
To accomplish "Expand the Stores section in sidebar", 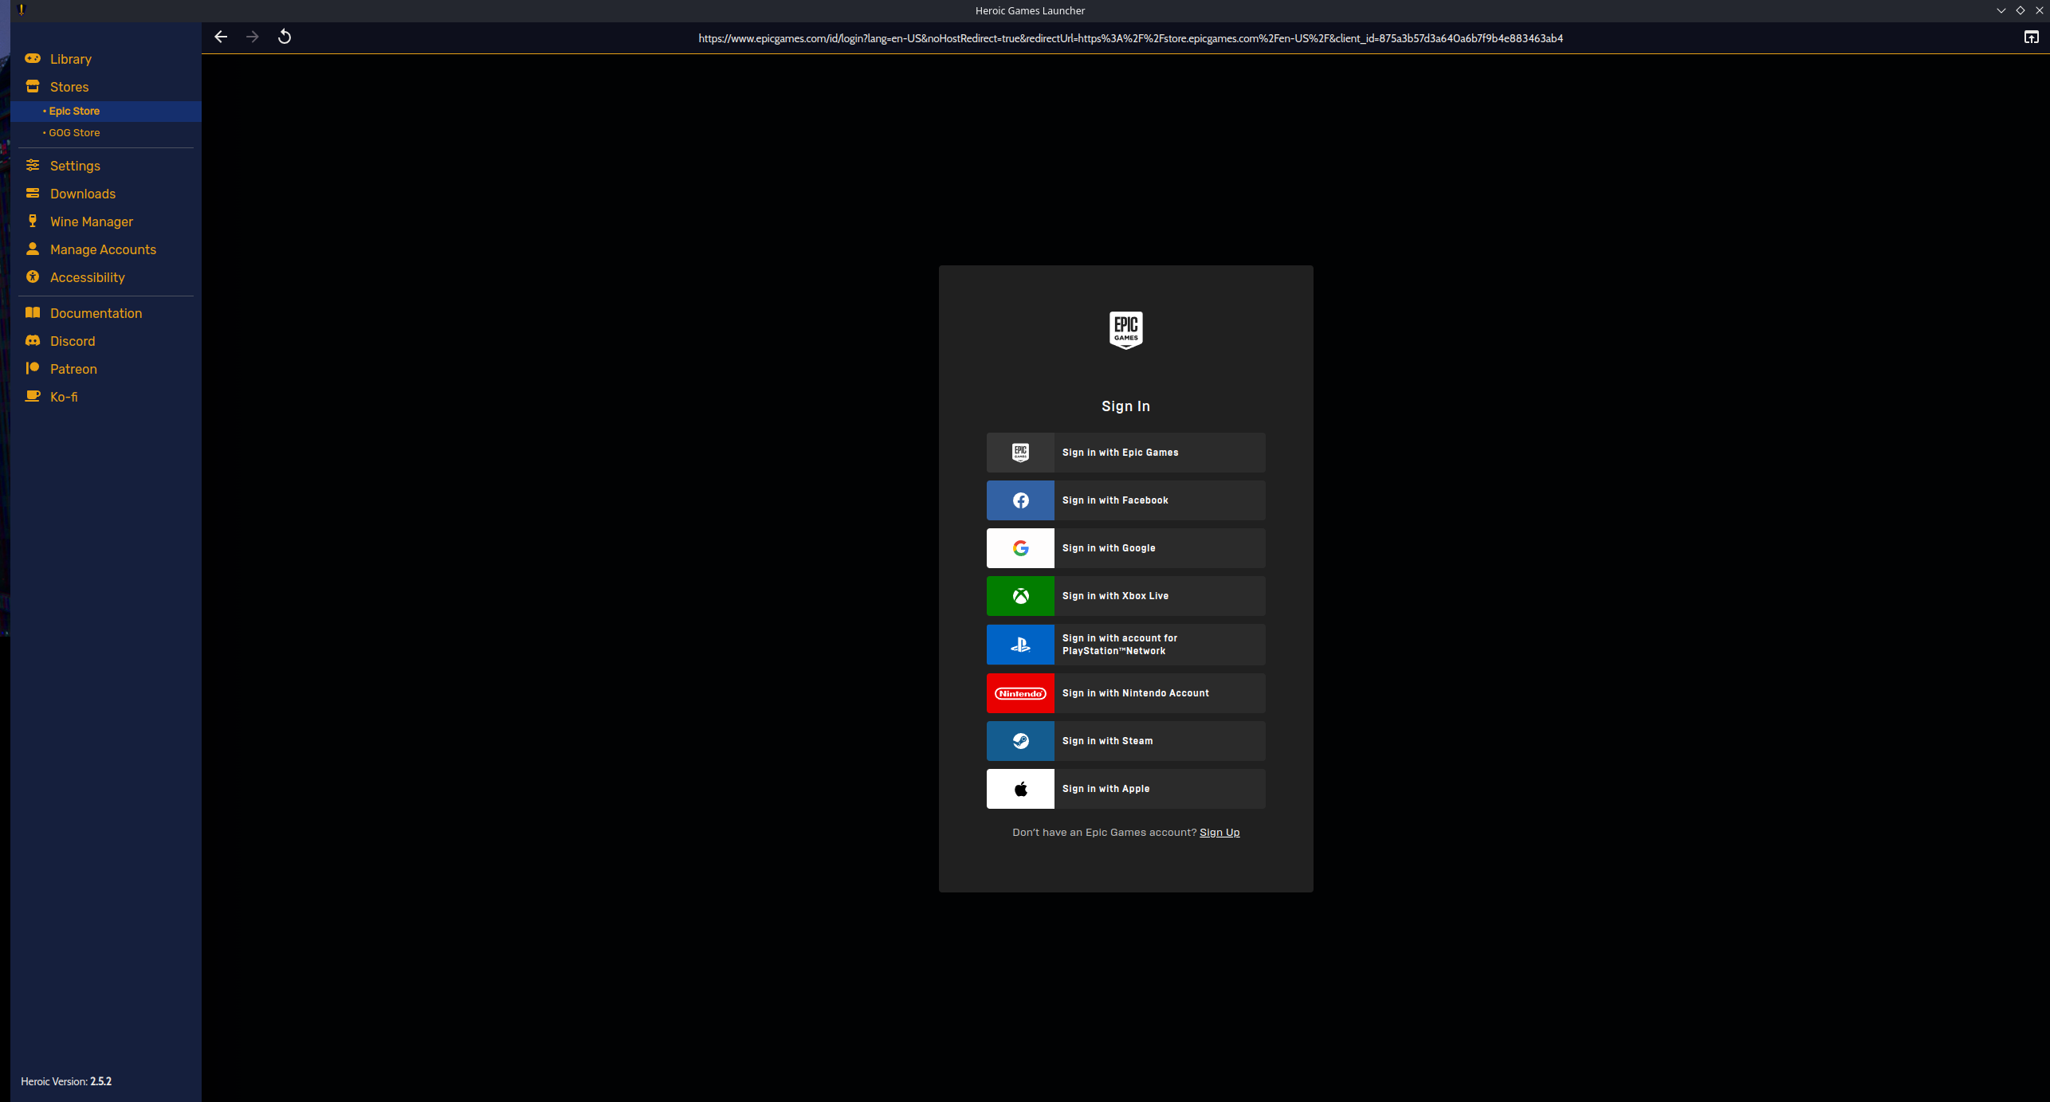I will [68, 85].
